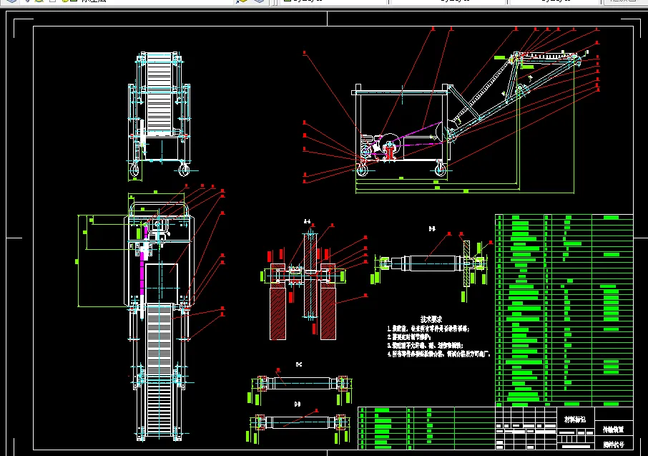Select technical requirement line numbered 3
Viewport: 648px width, 456px height.
click(x=425, y=345)
